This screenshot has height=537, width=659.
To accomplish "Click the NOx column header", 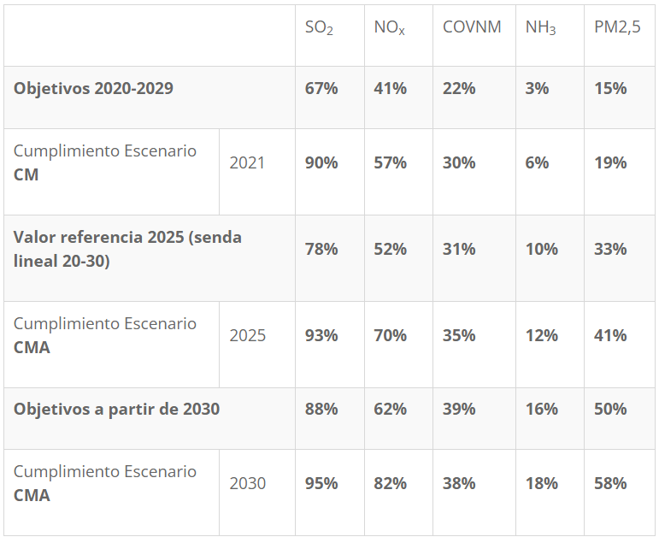I will (x=389, y=27).
